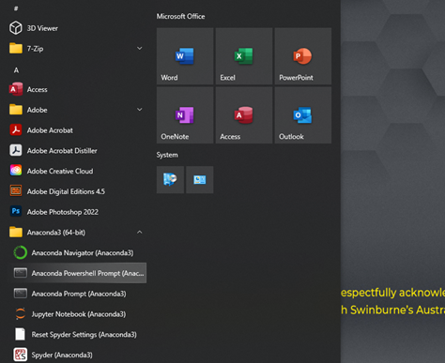Expand the Adobe folder chevron

pos(140,110)
